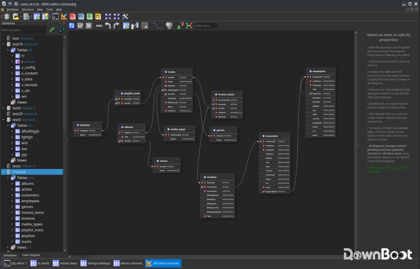Viewport: 420px width, 269px height.
Task: Select the employees table header in diagram
Action: 320,71
